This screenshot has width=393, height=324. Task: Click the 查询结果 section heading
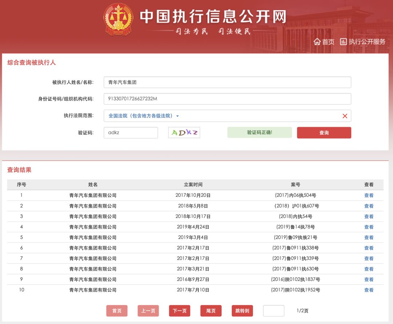[19, 170]
